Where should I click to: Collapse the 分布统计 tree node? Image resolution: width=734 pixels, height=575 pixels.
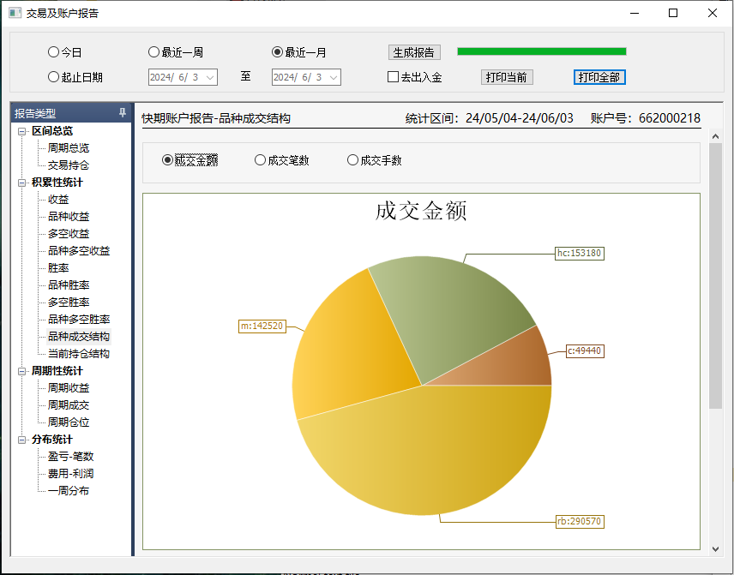pyautogui.click(x=22, y=440)
